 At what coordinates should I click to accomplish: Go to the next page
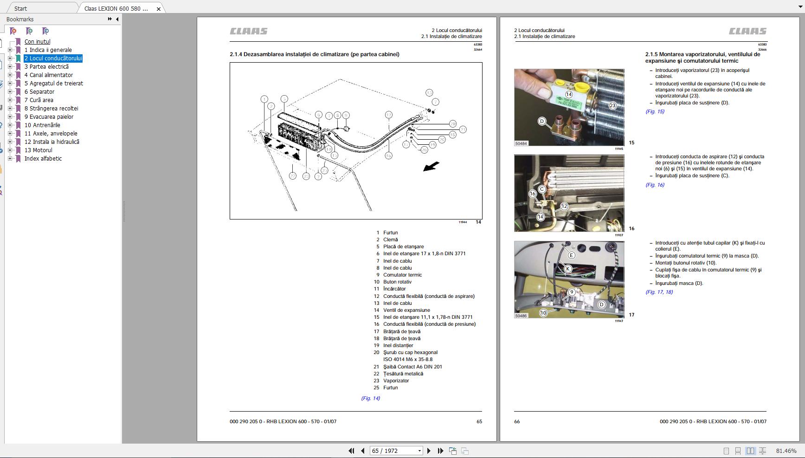pos(429,451)
